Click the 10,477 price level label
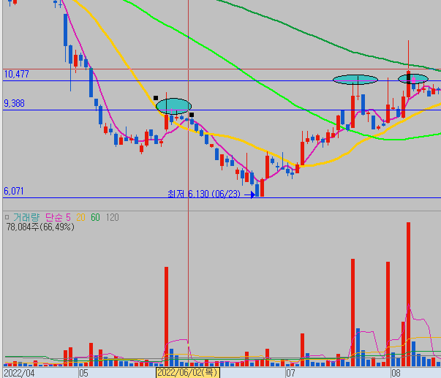The image size is (441, 378). [x=16, y=75]
